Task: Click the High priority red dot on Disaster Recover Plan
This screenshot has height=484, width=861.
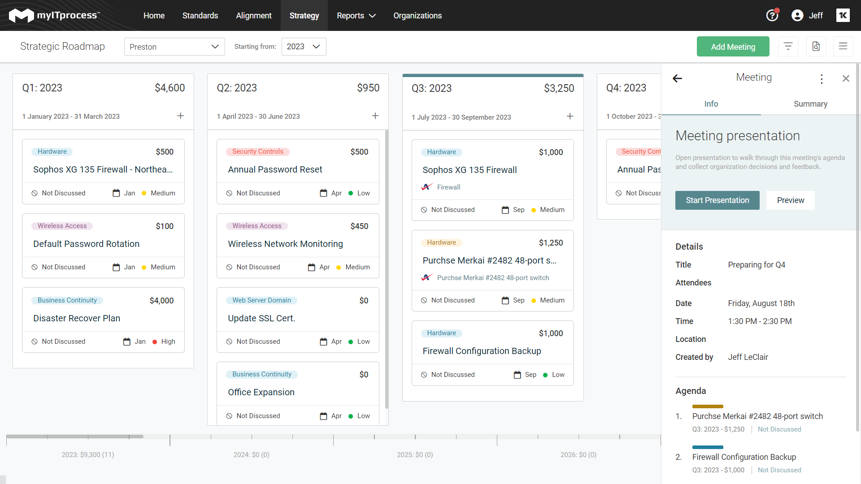Action: pyautogui.click(x=155, y=342)
